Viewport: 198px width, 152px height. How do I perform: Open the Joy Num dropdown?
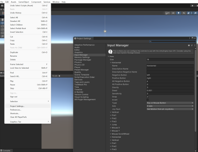170,109
